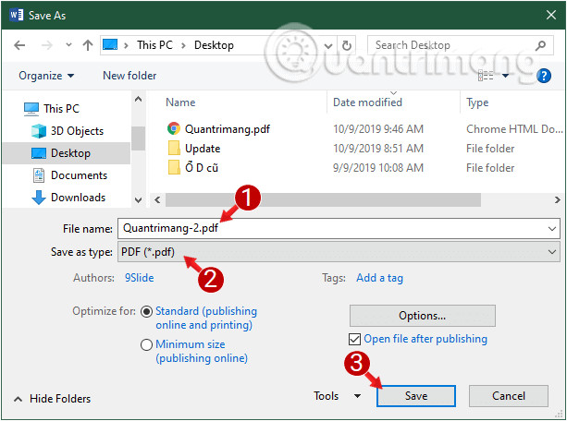Open the Tools dropdown
This screenshot has width=567, height=421.
click(337, 396)
